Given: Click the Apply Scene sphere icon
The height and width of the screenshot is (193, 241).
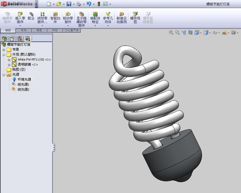Looking at the screenshot, I should click(x=224, y=33).
